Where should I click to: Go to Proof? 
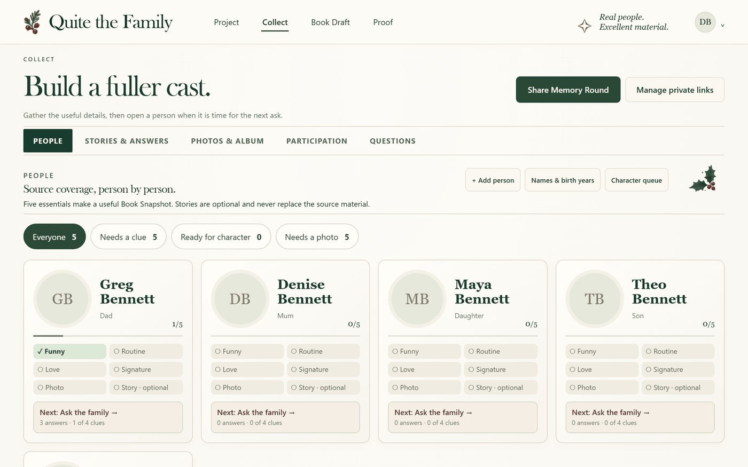[x=383, y=22]
